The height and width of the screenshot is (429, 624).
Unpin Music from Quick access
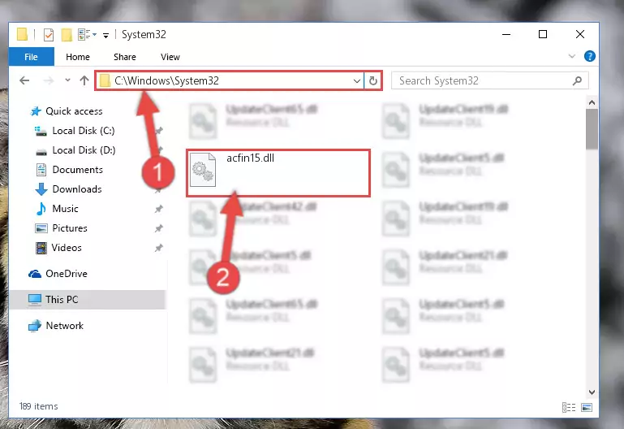pyautogui.click(x=159, y=209)
